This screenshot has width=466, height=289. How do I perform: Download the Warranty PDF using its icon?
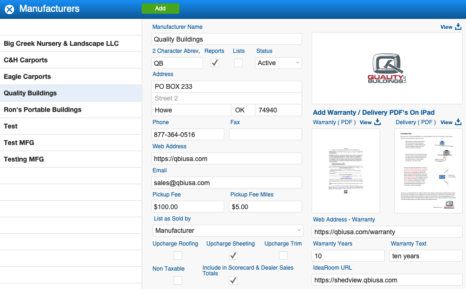[x=377, y=122]
